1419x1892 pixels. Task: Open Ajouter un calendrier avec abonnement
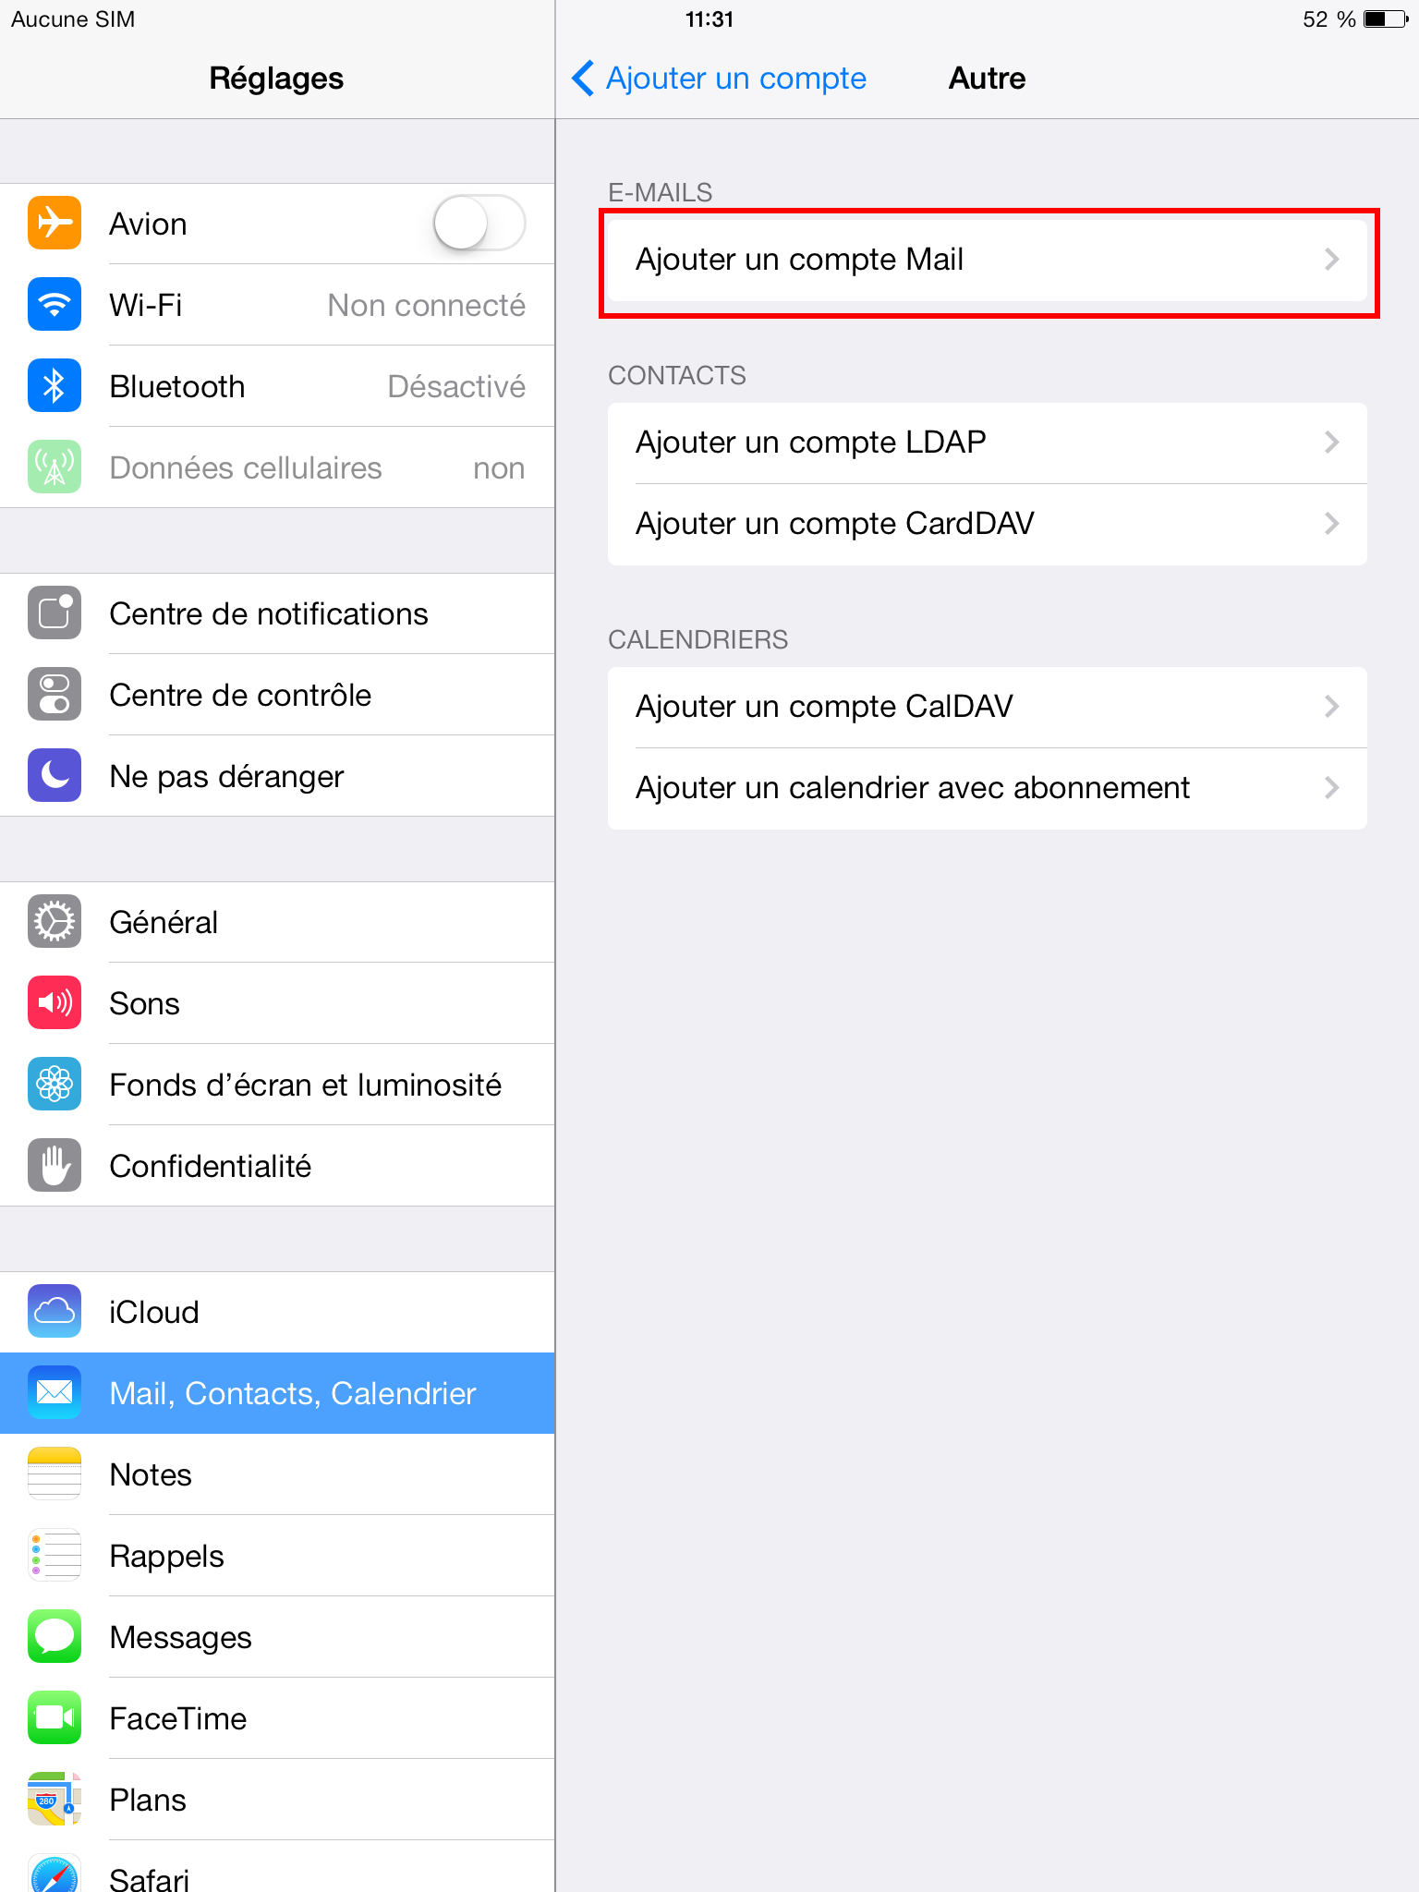tap(987, 788)
